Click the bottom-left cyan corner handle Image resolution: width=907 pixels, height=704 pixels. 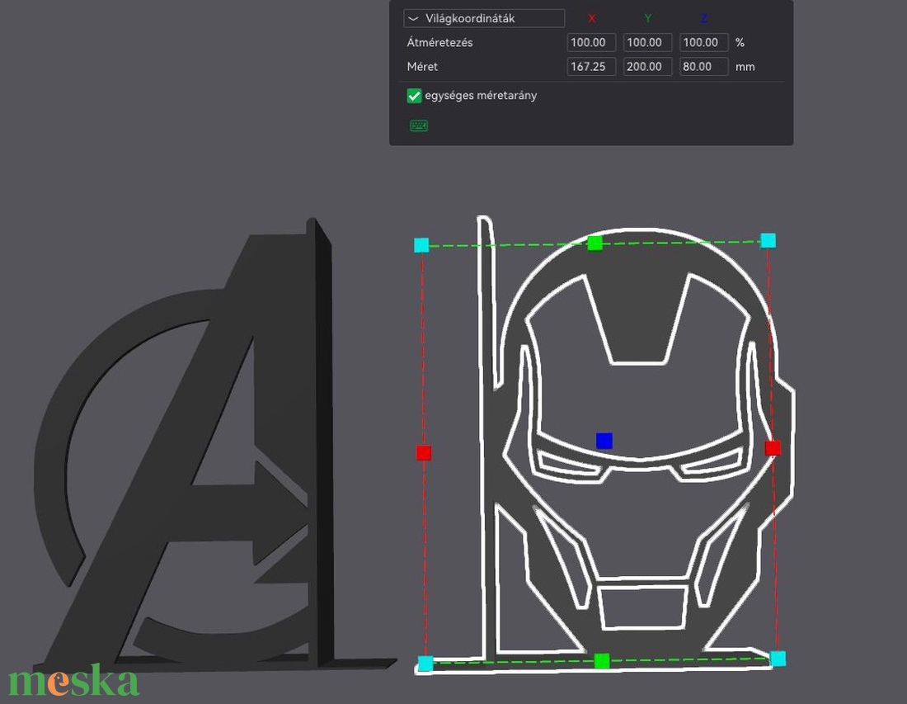[425, 664]
